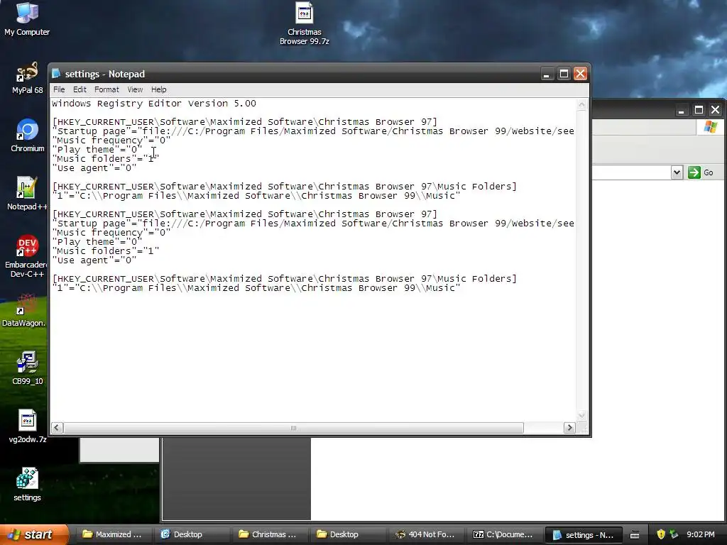Image resolution: width=727 pixels, height=545 pixels.
Task: Click settings - Notepad taskbar button
Action: tap(583, 534)
